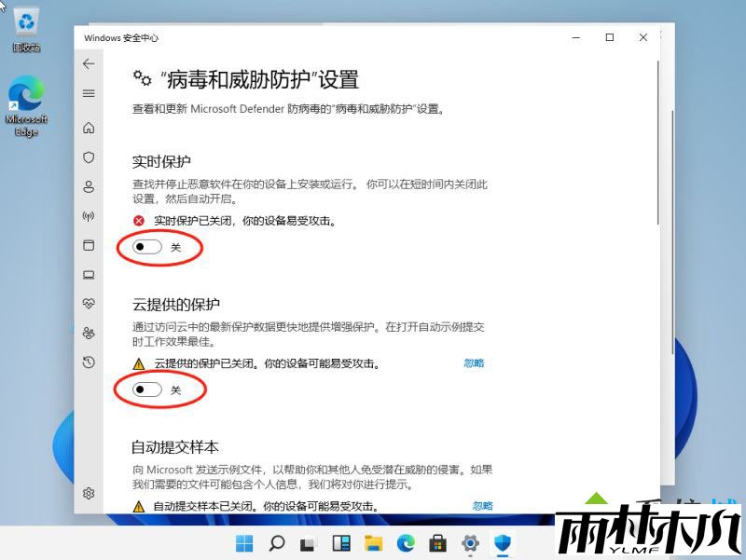
Task: Open Protection history clock icon
Action: pyautogui.click(x=89, y=362)
